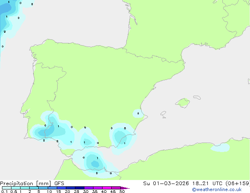Select the 2–5 mm legend color swatch
250x193 pixels.
coord(34,188)
